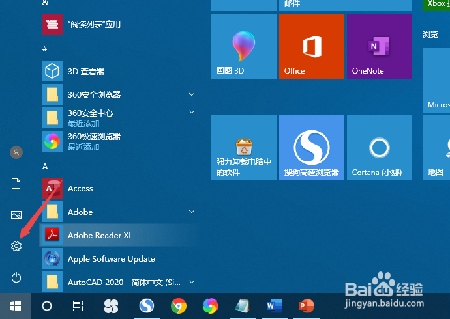Launch Sogou browser from the taskbar
Viewport: 450px width, 319px height.
[147, 306]
